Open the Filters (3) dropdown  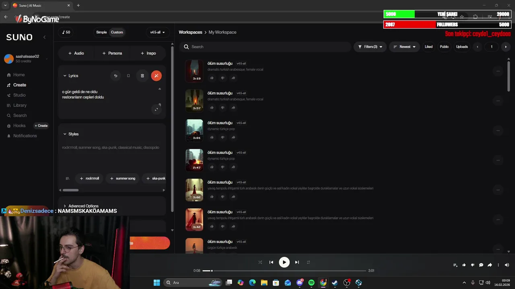coord(370,47)
